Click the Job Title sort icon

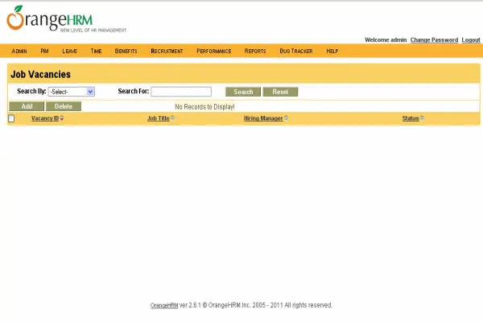[172, 118]
